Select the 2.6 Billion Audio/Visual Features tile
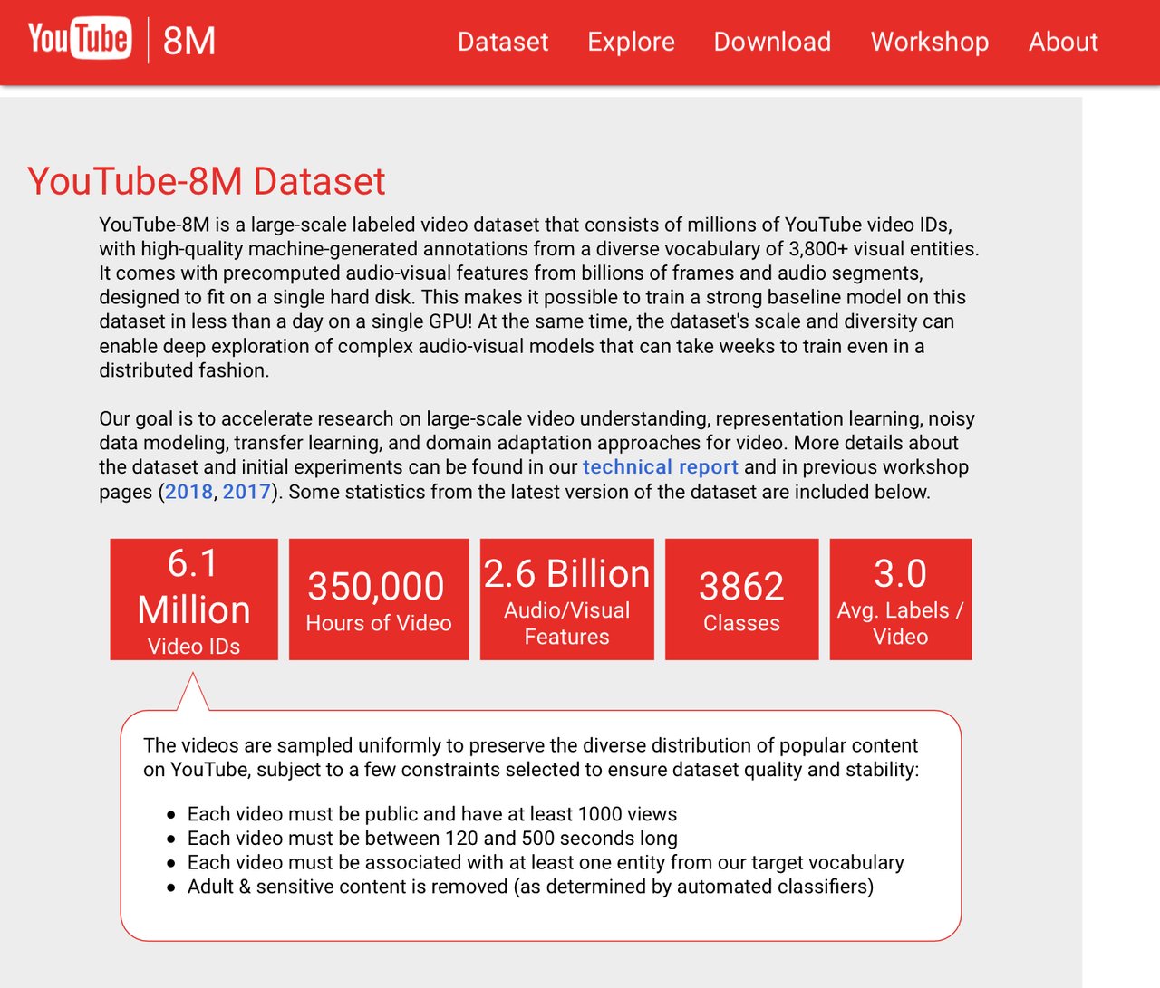 coord(567,600)
